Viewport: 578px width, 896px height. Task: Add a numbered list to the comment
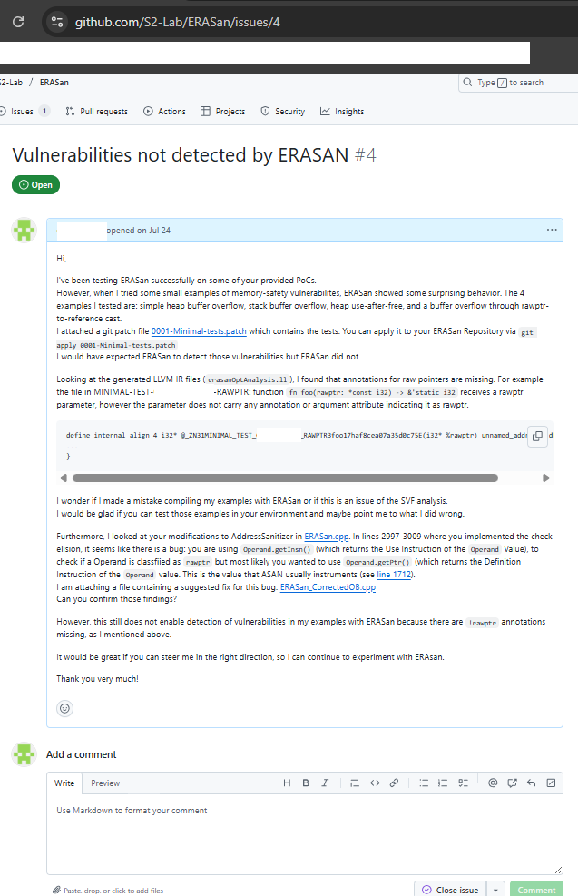(x=444, y=783)
